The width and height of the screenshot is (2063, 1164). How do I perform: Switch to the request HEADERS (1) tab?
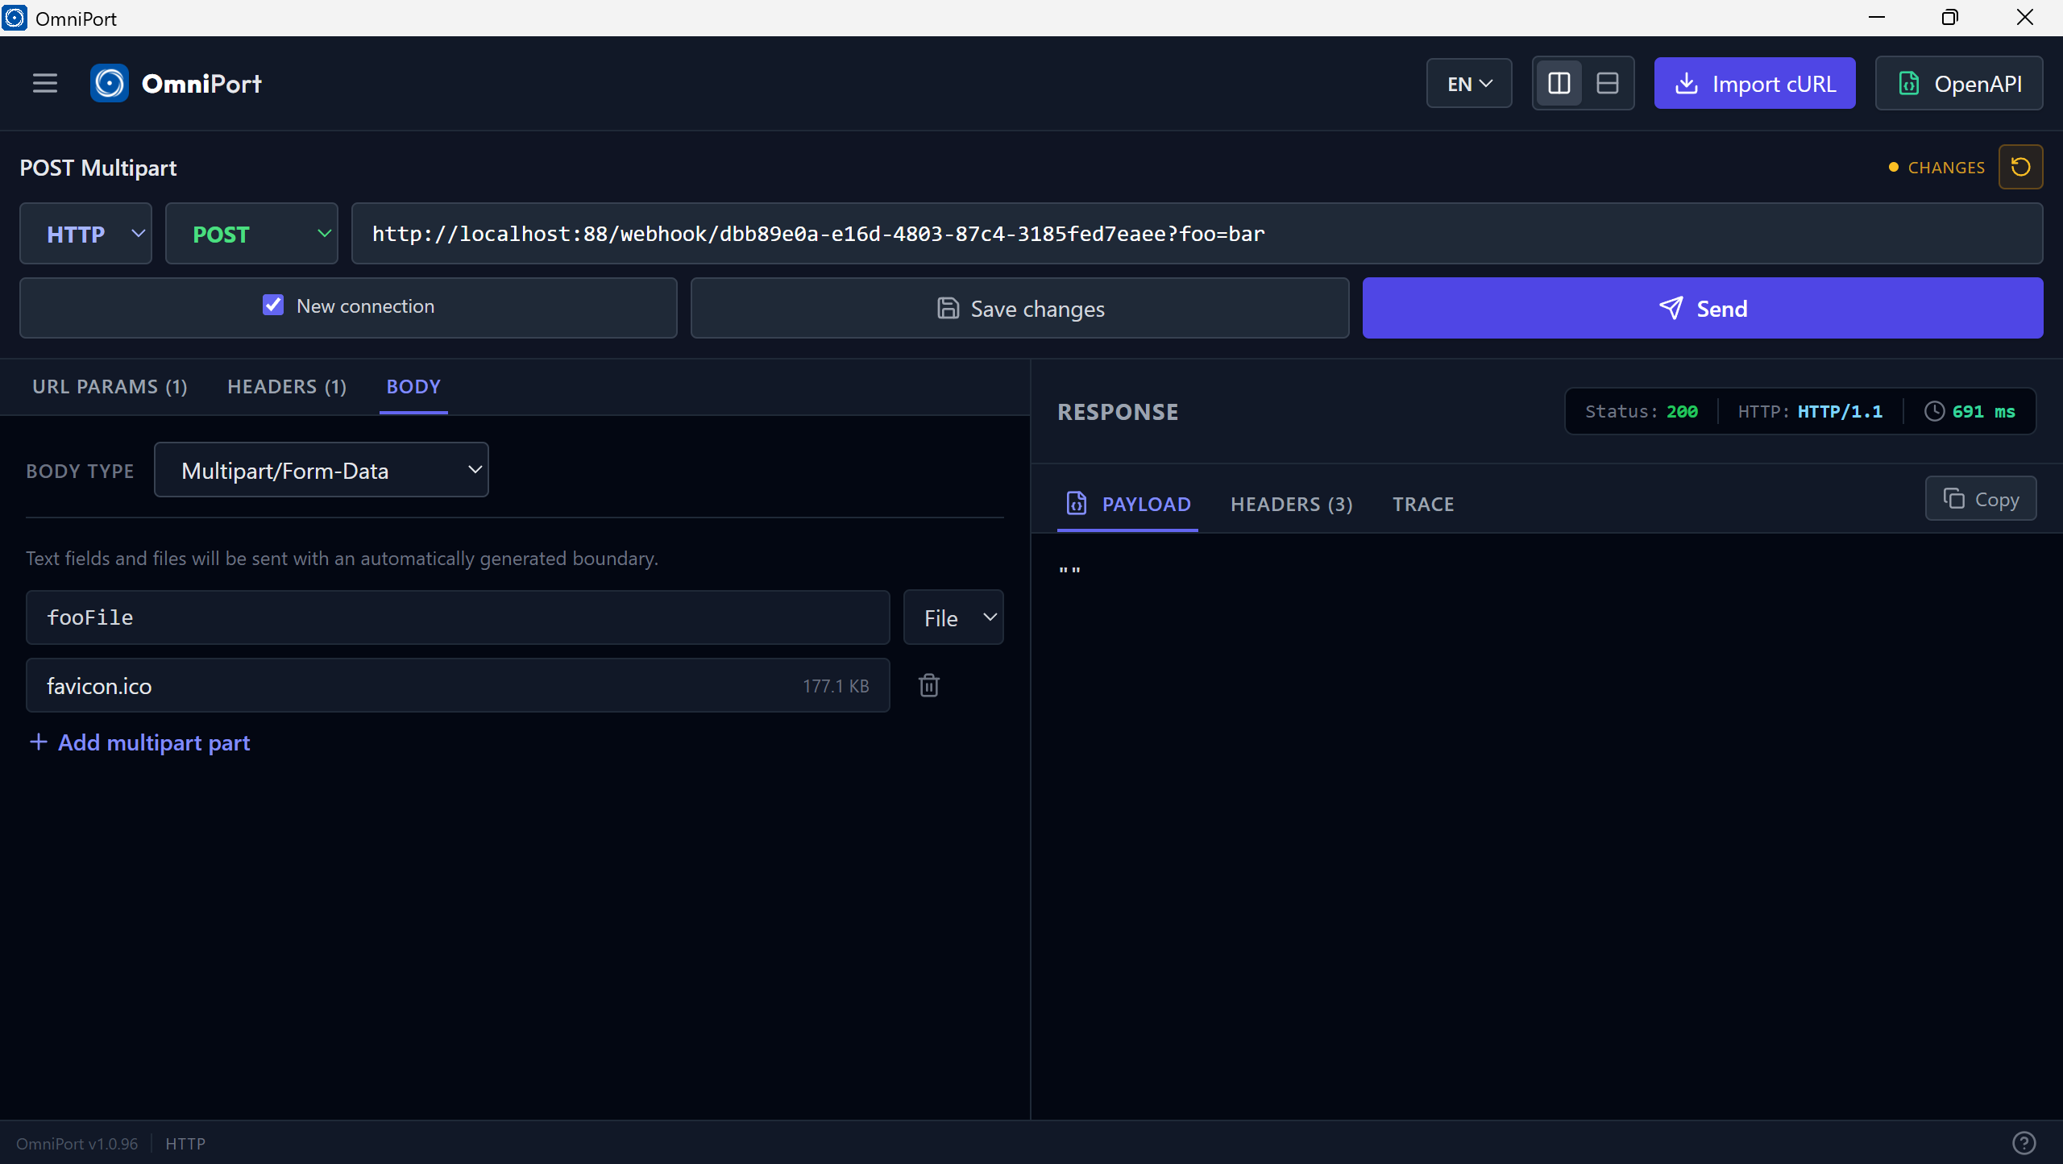pos(287,387)
